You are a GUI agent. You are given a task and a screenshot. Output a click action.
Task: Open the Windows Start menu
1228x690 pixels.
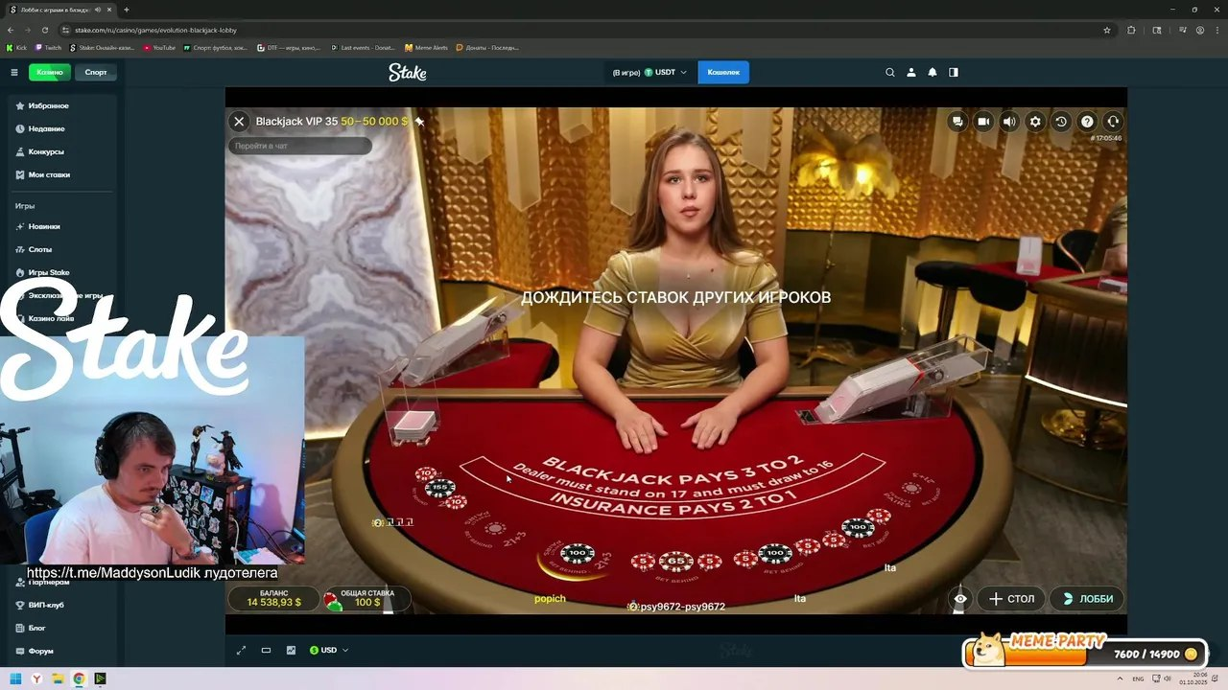(x=15, y=678)
